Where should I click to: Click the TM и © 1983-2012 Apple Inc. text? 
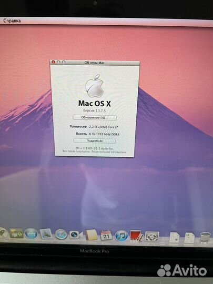point(94,148)
